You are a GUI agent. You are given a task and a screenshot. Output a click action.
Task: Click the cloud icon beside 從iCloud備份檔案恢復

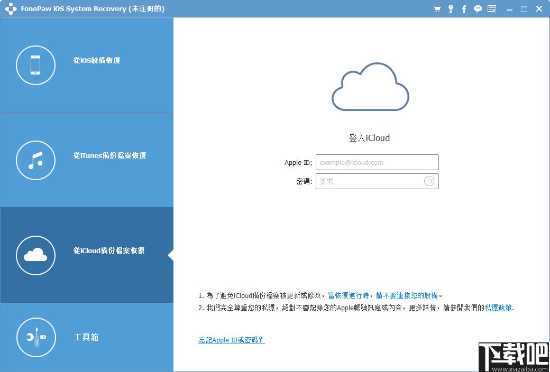pyautogui.click(x=35, y=255)
